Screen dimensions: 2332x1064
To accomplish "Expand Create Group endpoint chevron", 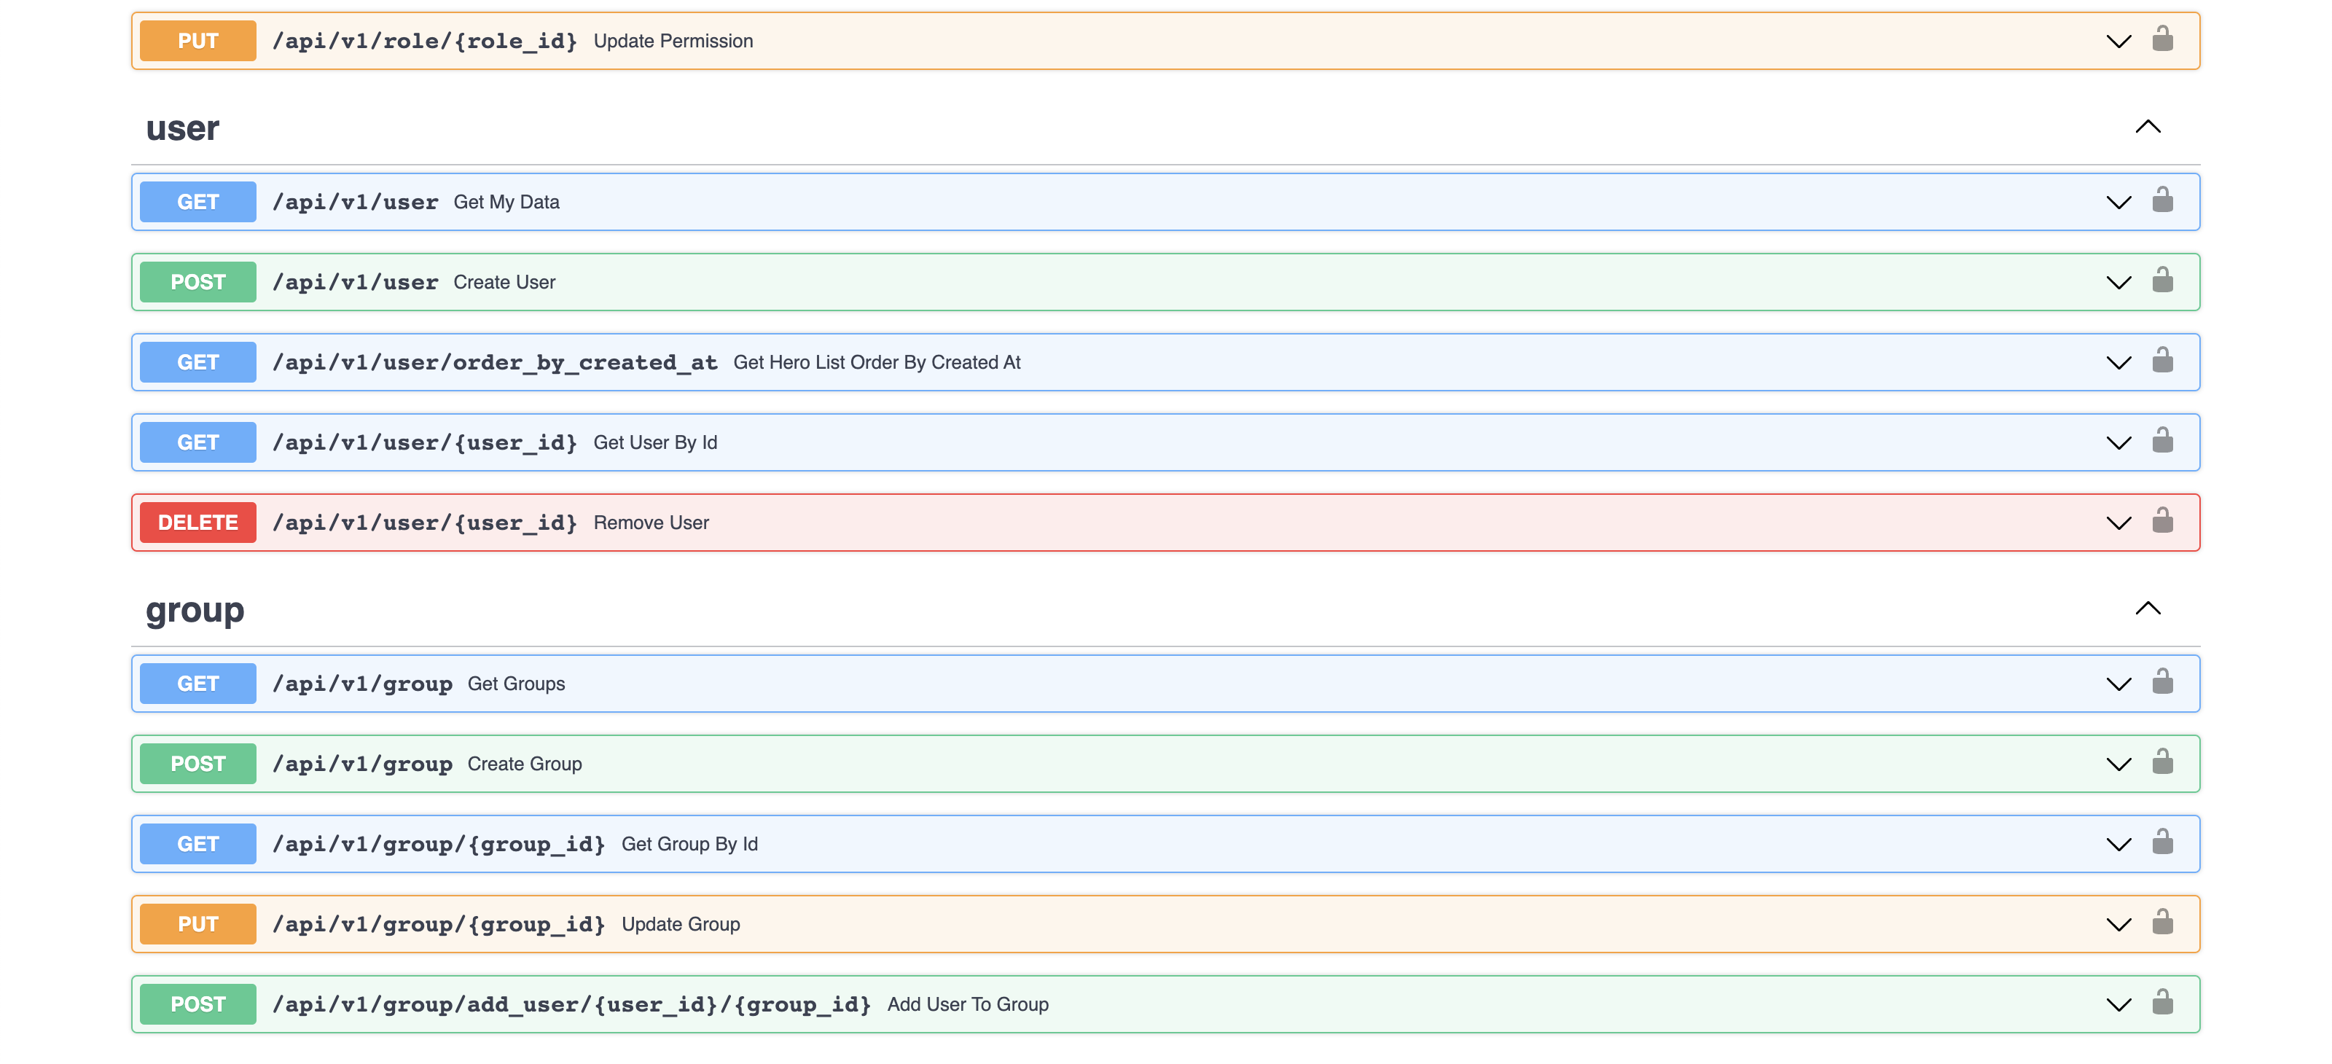I will (2118, 764).
